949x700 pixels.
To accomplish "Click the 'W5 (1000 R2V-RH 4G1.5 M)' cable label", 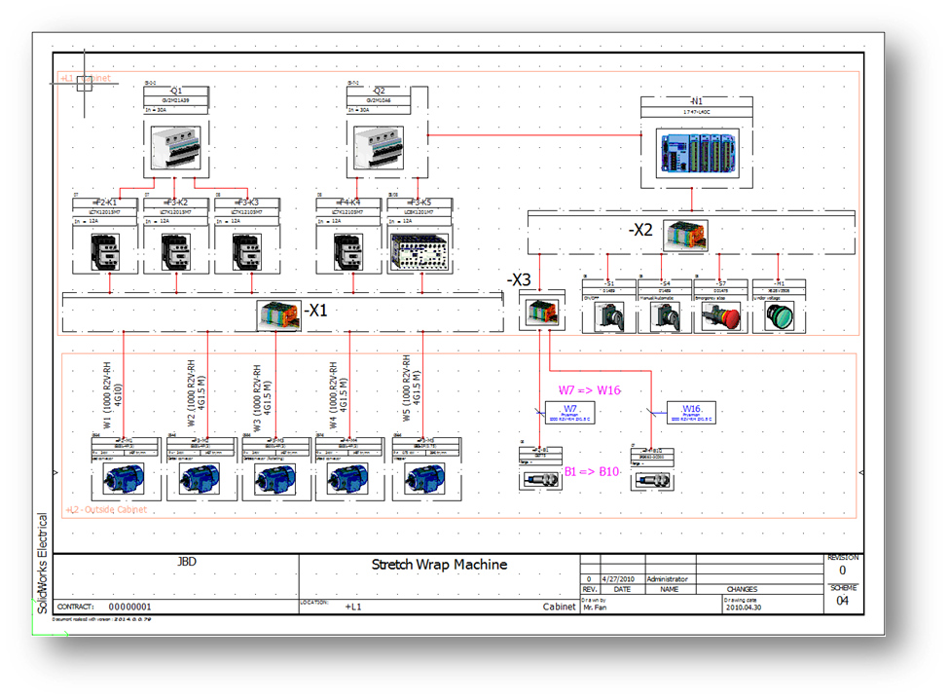I will 412,387.
